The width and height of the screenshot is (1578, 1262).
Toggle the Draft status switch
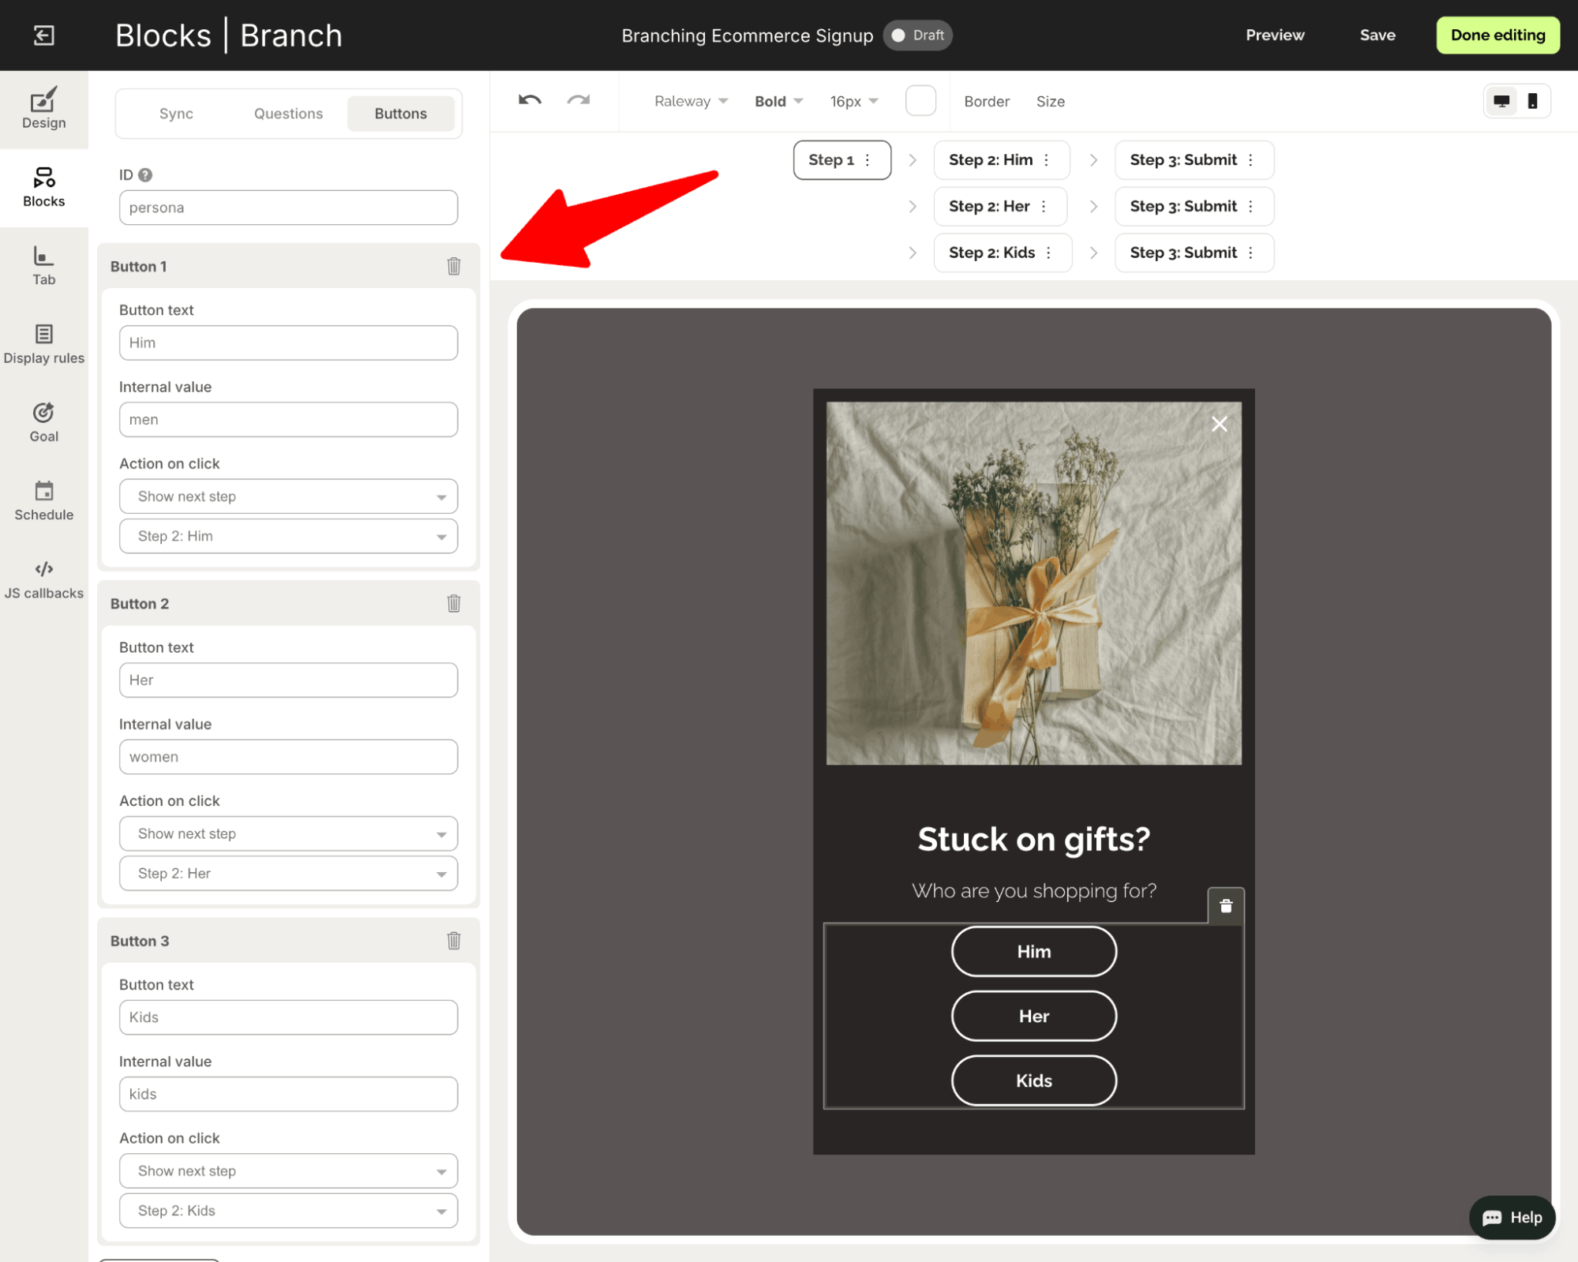click(x=917, y=36)
